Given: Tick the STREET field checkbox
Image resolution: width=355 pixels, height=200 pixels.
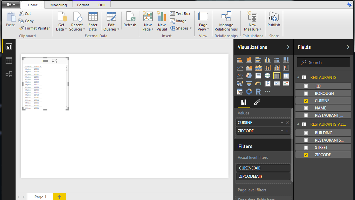Looking at the screenshot, I should tap(306, 148).
